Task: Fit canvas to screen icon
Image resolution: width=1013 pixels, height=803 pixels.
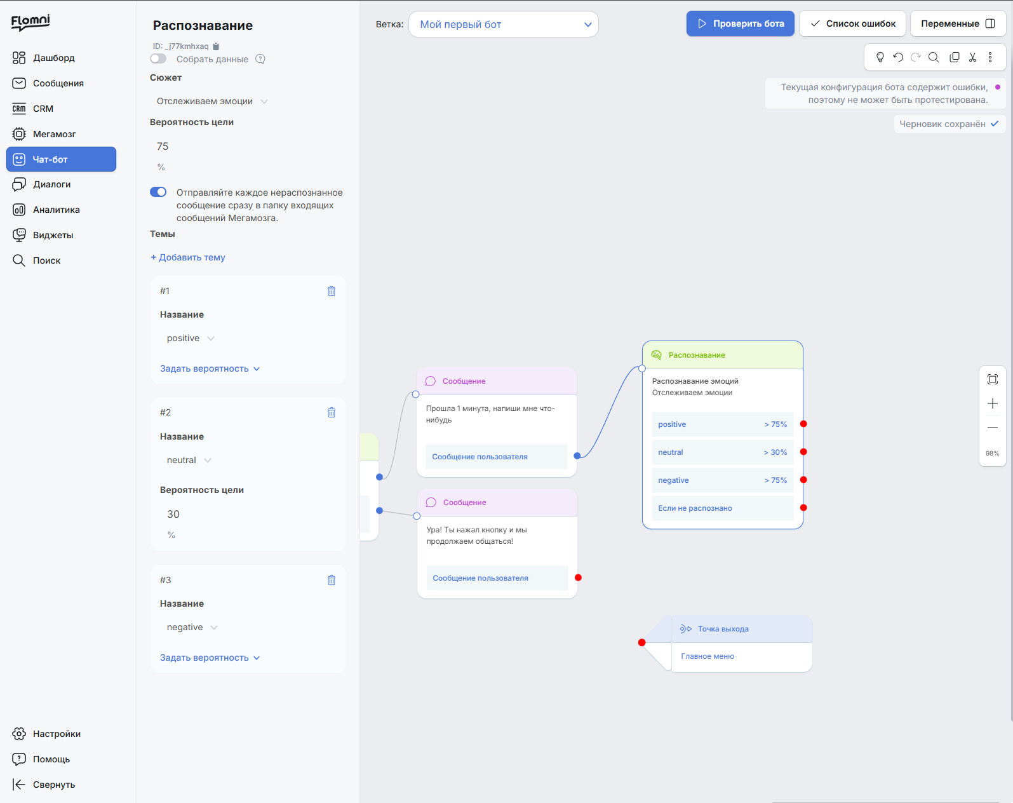Action: click(993, 379)
